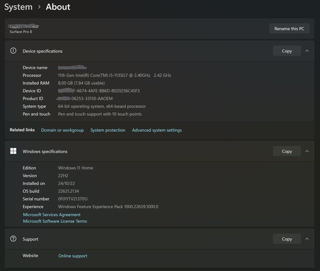This screenshot has width=320, height=271.
Task: Select the version value 22H2
Action: click(x=63, y=176)
